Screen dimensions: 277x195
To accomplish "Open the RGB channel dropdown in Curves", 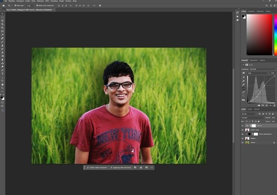I will tap(258, 73).
